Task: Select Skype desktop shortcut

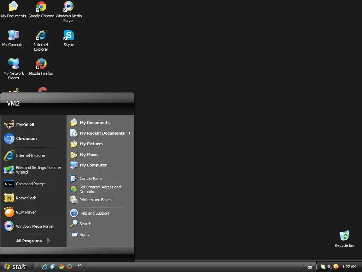Action: (69, 38)
